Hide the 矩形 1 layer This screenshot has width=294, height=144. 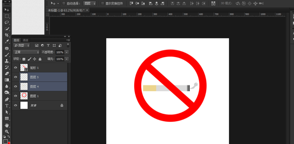[x=16, y=68]
